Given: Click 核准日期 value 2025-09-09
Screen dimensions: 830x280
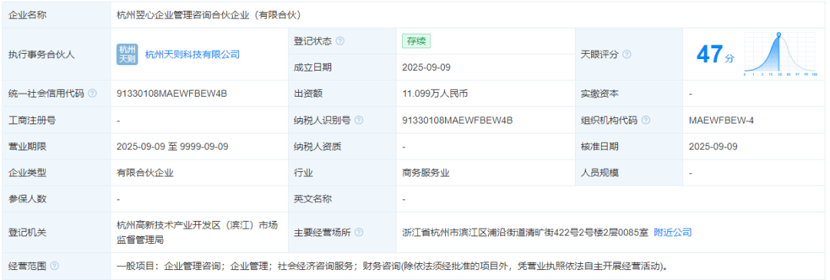Looking at the screenshot, I should (x=713, y=147).
